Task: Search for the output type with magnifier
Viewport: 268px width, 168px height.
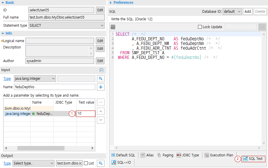Action: (101, 163)
